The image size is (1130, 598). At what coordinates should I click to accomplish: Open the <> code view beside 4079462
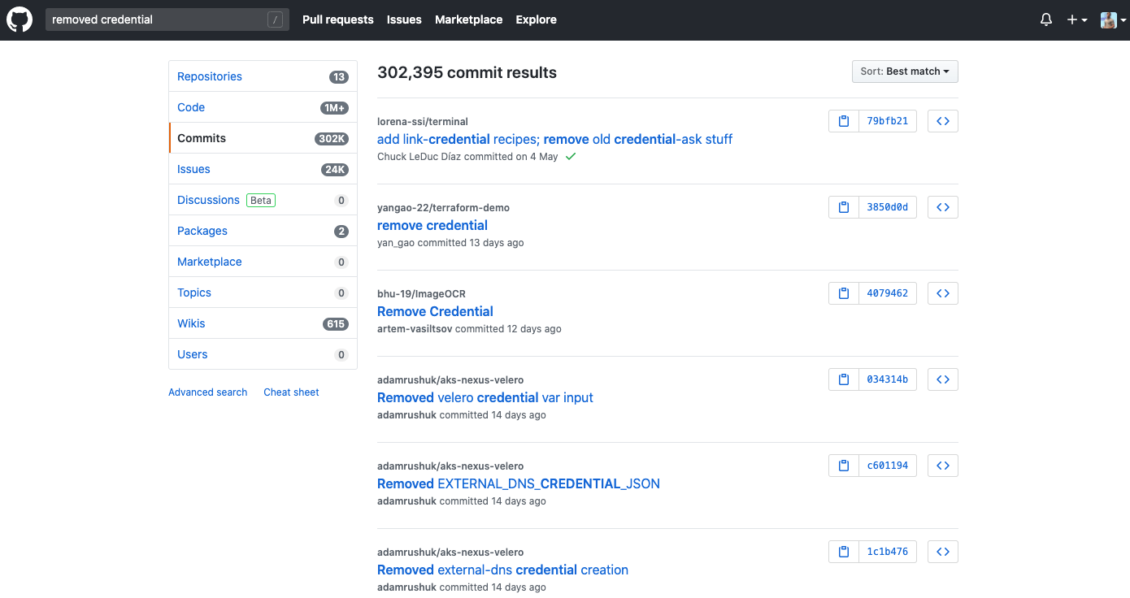tap(942, 292)
